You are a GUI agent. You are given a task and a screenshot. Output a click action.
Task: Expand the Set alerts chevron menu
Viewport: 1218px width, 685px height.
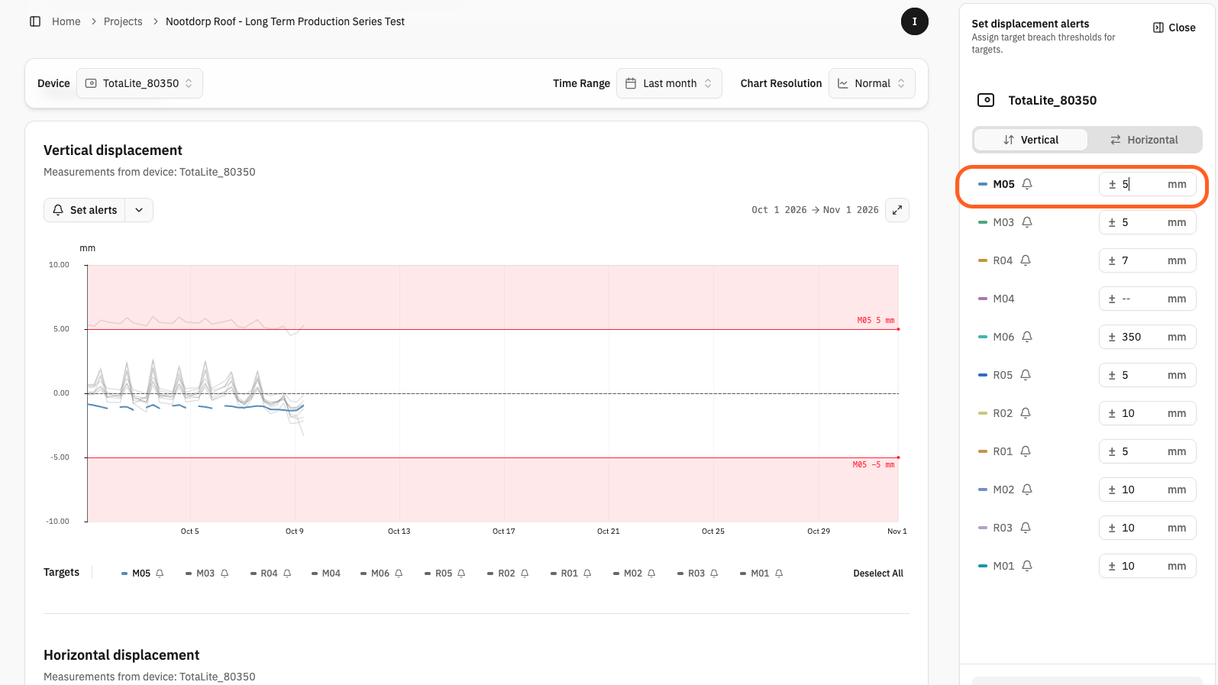(139, 210)
